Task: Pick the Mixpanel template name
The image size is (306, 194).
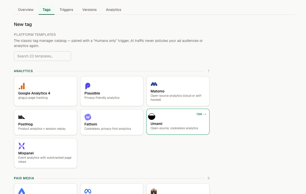Action: (26, 153)
